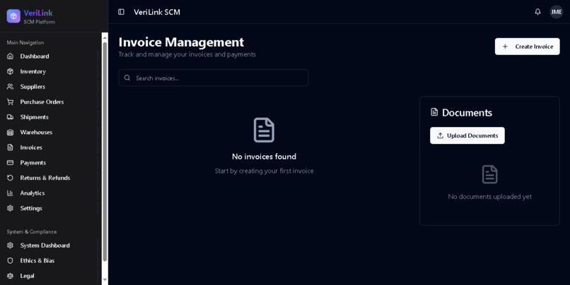The image size is (570, 285).
Task: Open Purchase Orders
Action: [50, 102]
